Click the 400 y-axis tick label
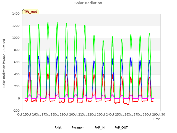This screenshot has width=177, height=133. click(17, 75)
